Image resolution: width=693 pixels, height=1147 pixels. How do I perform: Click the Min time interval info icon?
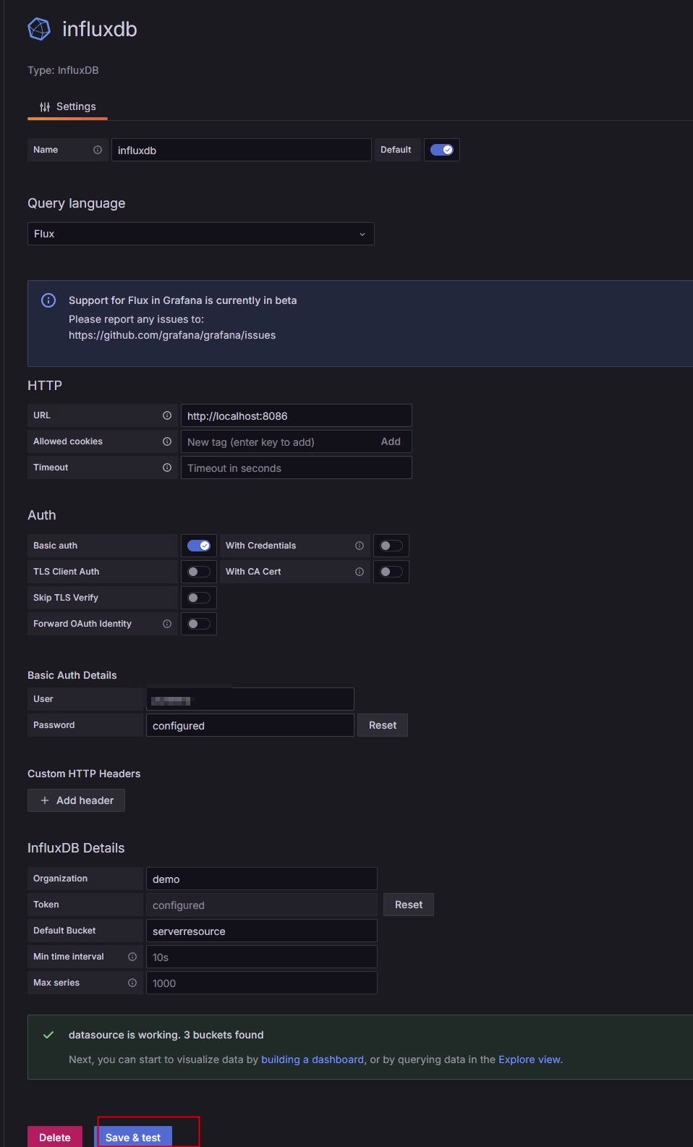pyautogui.click(x=132, y=957)
